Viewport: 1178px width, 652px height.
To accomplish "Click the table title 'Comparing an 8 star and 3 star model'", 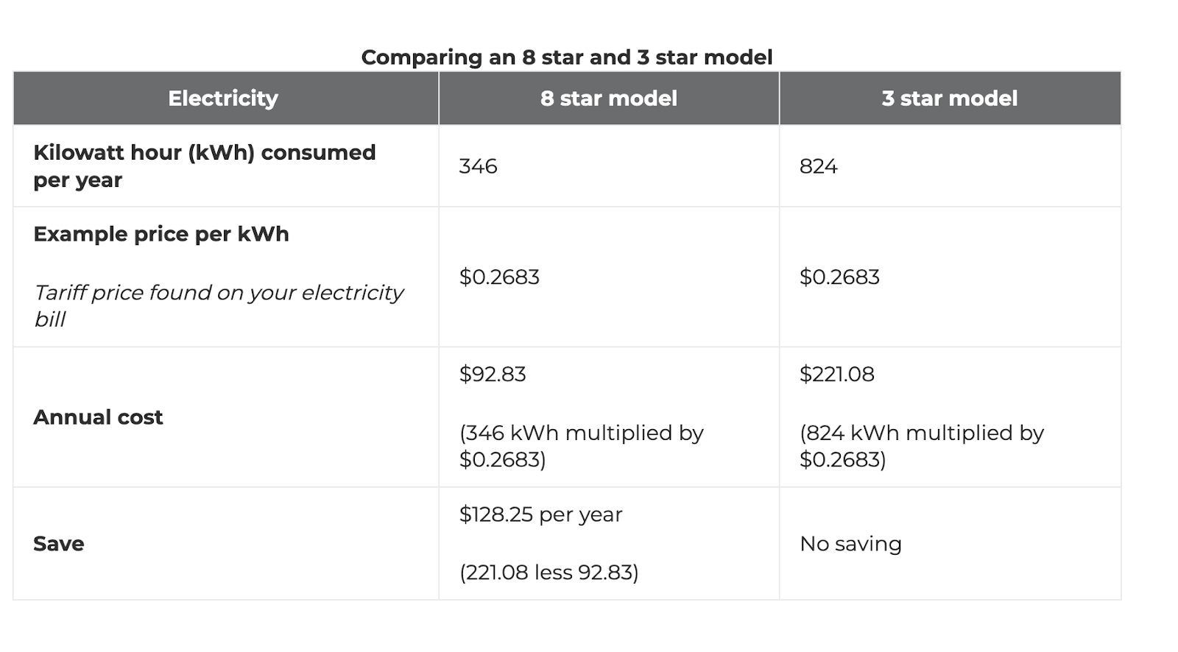I will click(x=567, y=57).
